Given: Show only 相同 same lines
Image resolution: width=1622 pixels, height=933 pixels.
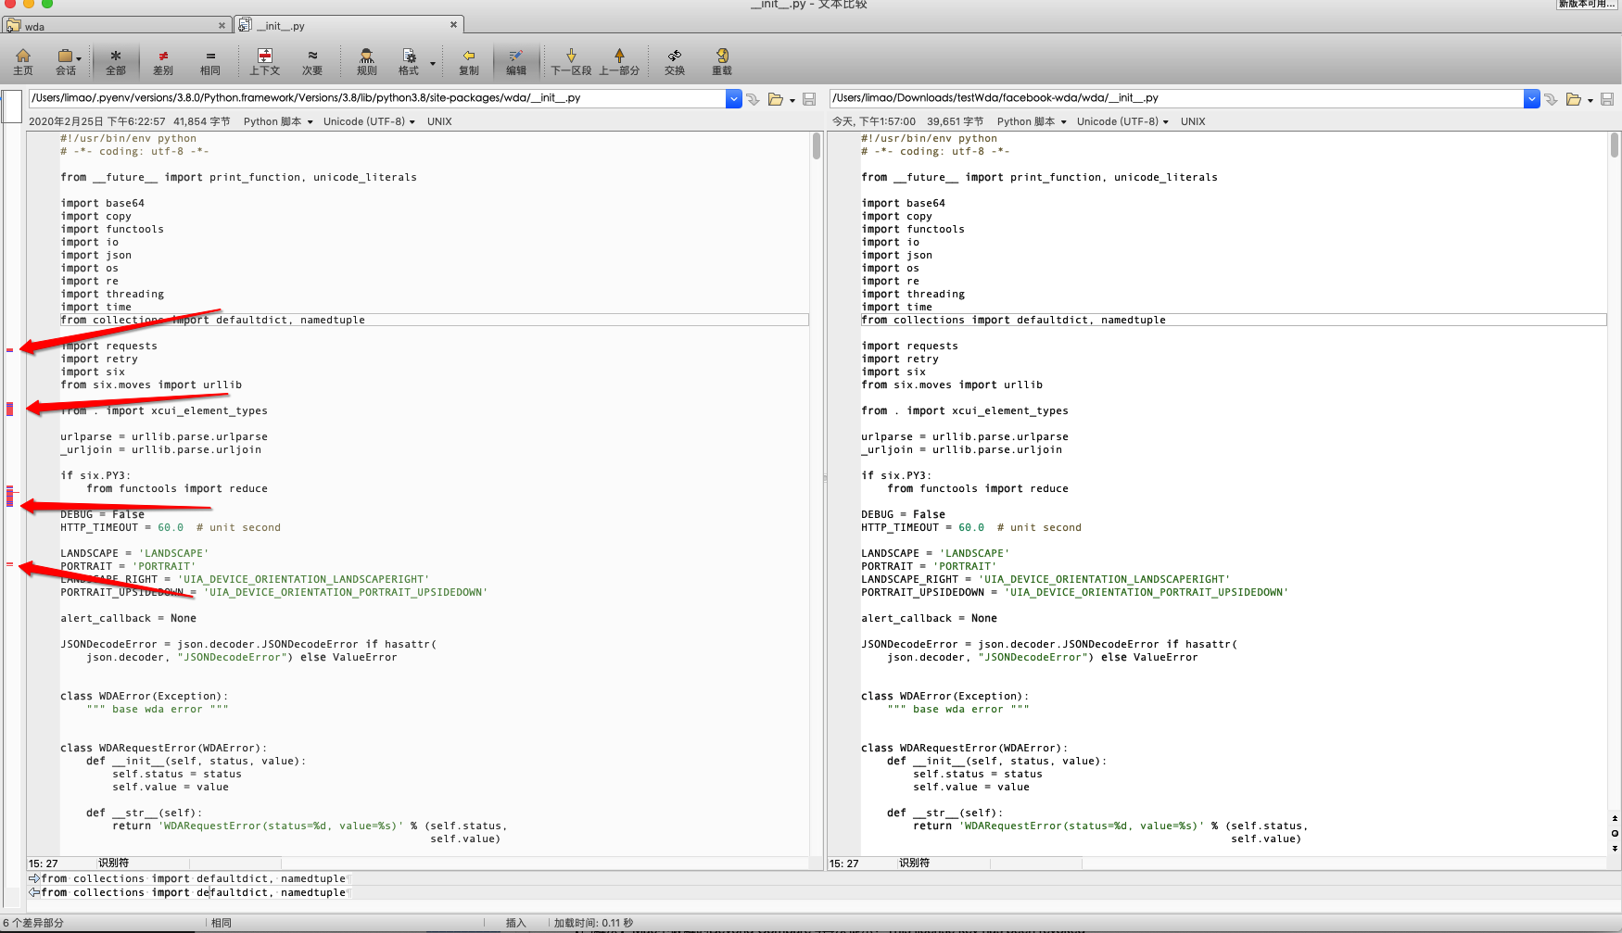Looking at the screenshot, I should (210, 62).
